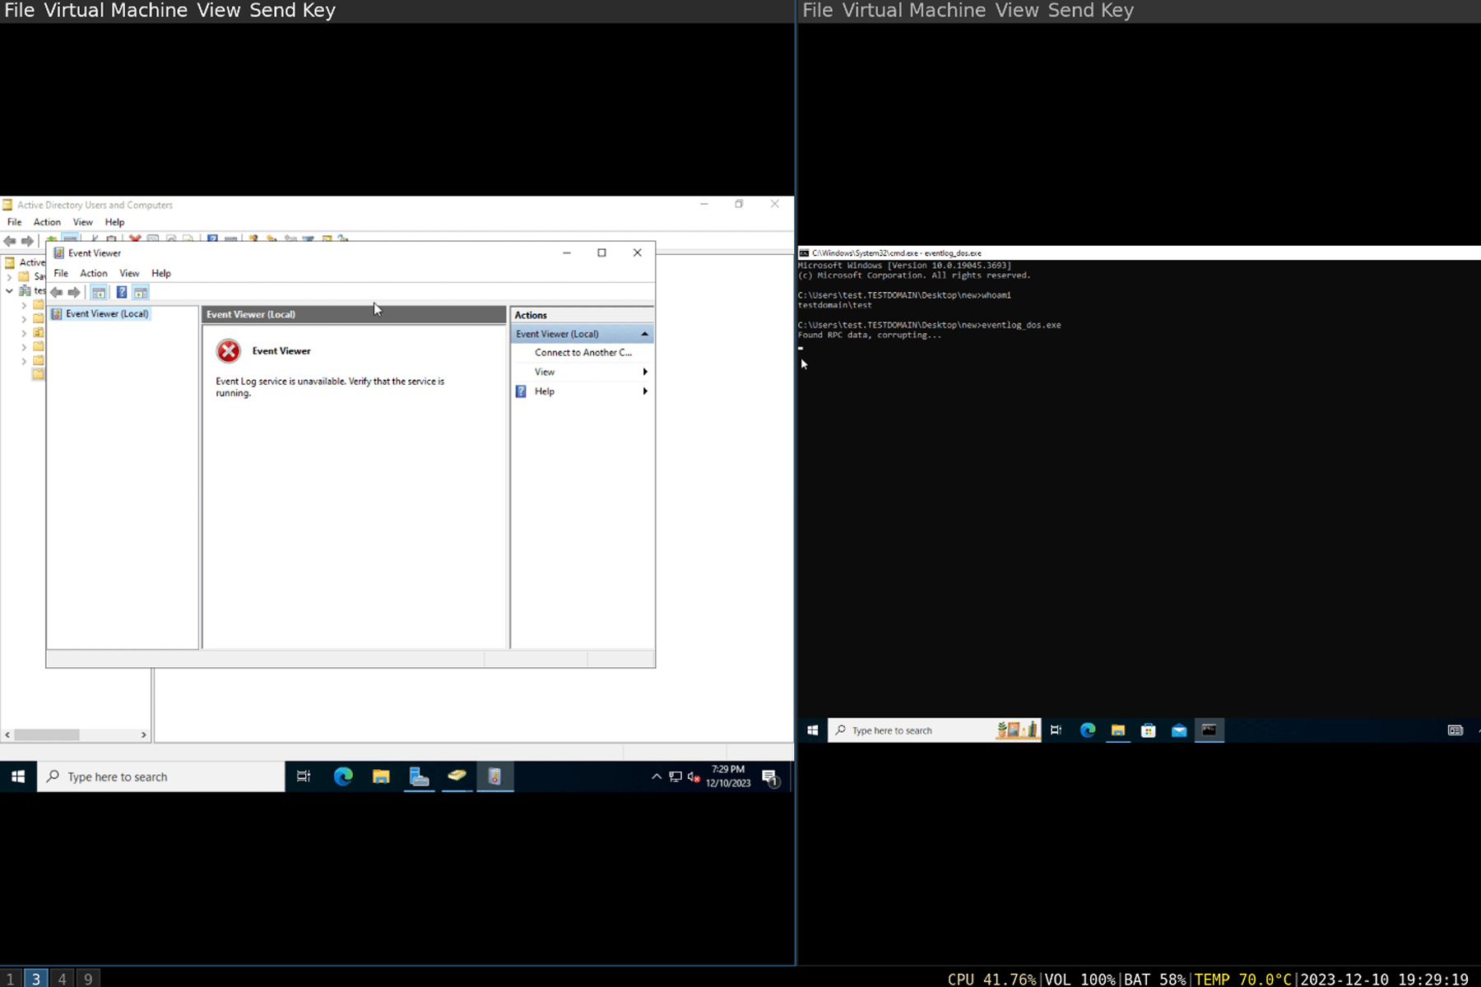This screenshot has width=1481, height=987.
Task: Switch to Event Viewer taskbar icon
Action: pyautogui.click(x=494, y=776)
